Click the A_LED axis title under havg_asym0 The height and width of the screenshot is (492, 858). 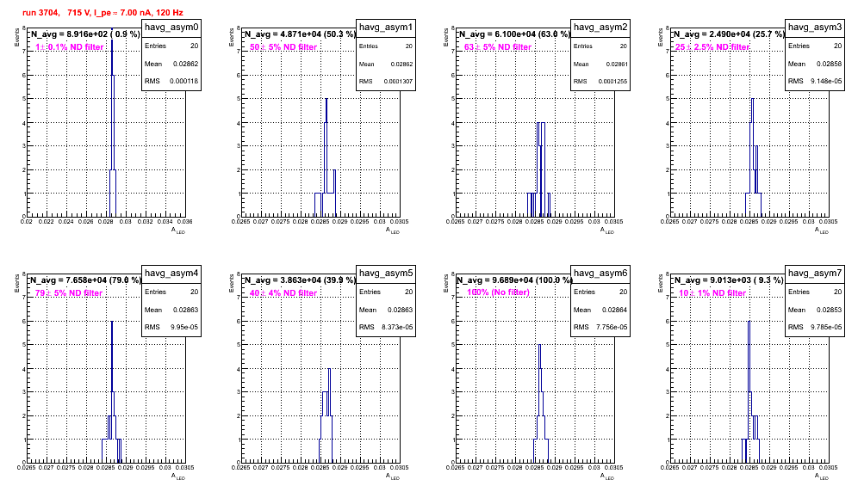coord(178,231)
